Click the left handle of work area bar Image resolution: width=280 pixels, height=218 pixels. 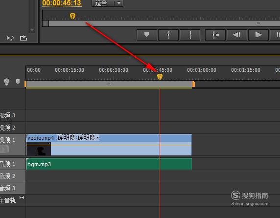[x=25, y=84]
